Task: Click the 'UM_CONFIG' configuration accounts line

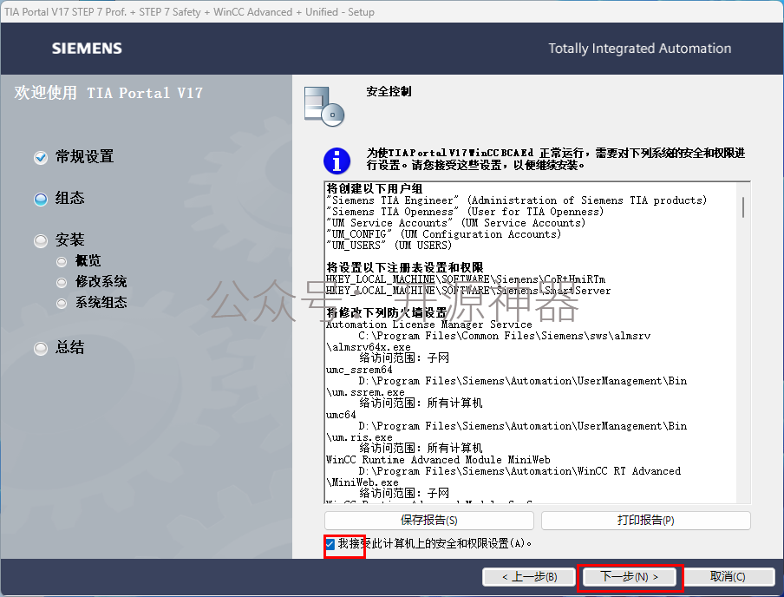Action: click(443, 234)
